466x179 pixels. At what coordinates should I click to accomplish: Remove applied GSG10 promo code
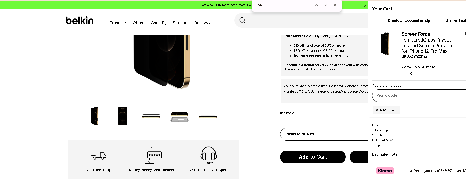click(x=377, y=110)
